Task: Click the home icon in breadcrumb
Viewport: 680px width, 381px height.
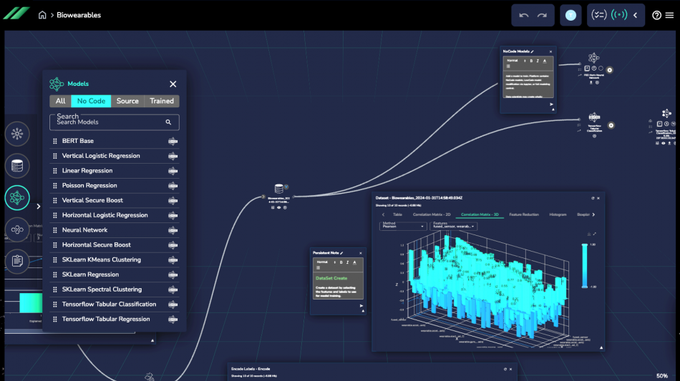Action: pos(43,15)
